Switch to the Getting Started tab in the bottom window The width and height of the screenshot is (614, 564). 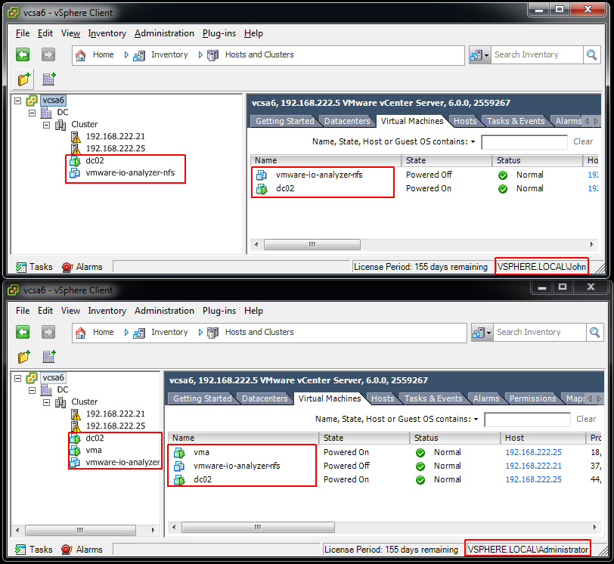tap(203, 399)
